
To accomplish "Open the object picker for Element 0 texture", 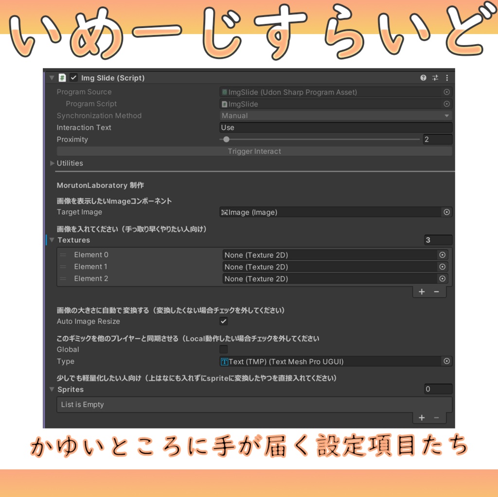I will 442,255.
